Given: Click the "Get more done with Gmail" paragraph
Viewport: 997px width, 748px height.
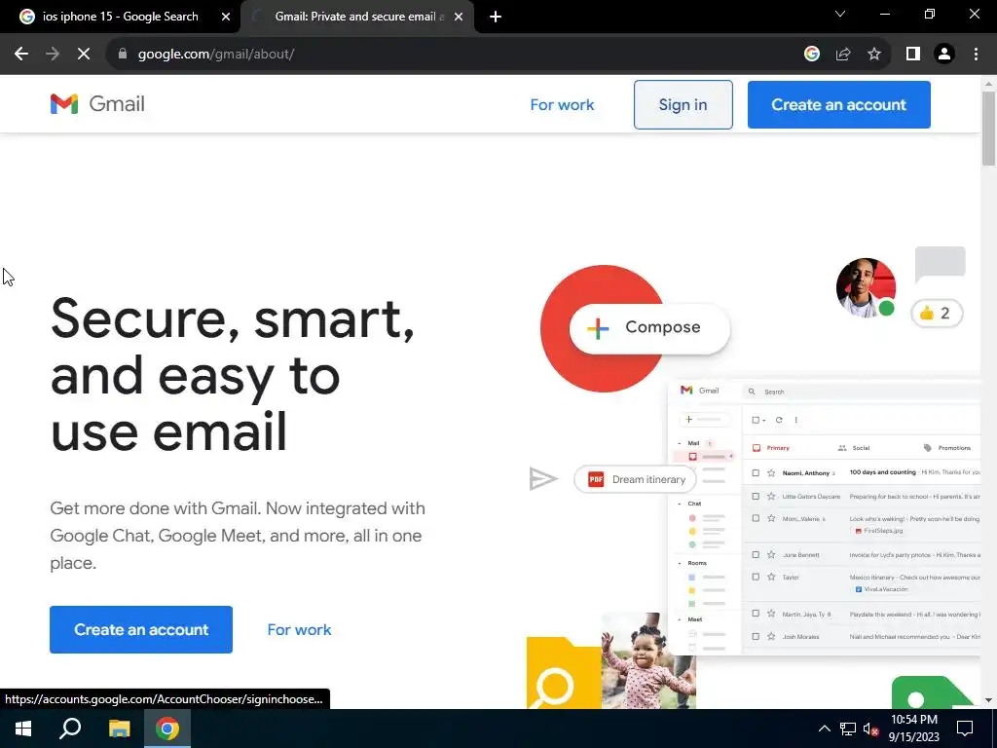Looking at the screenshot, I should pyautogui.click(x=238, y=536).
